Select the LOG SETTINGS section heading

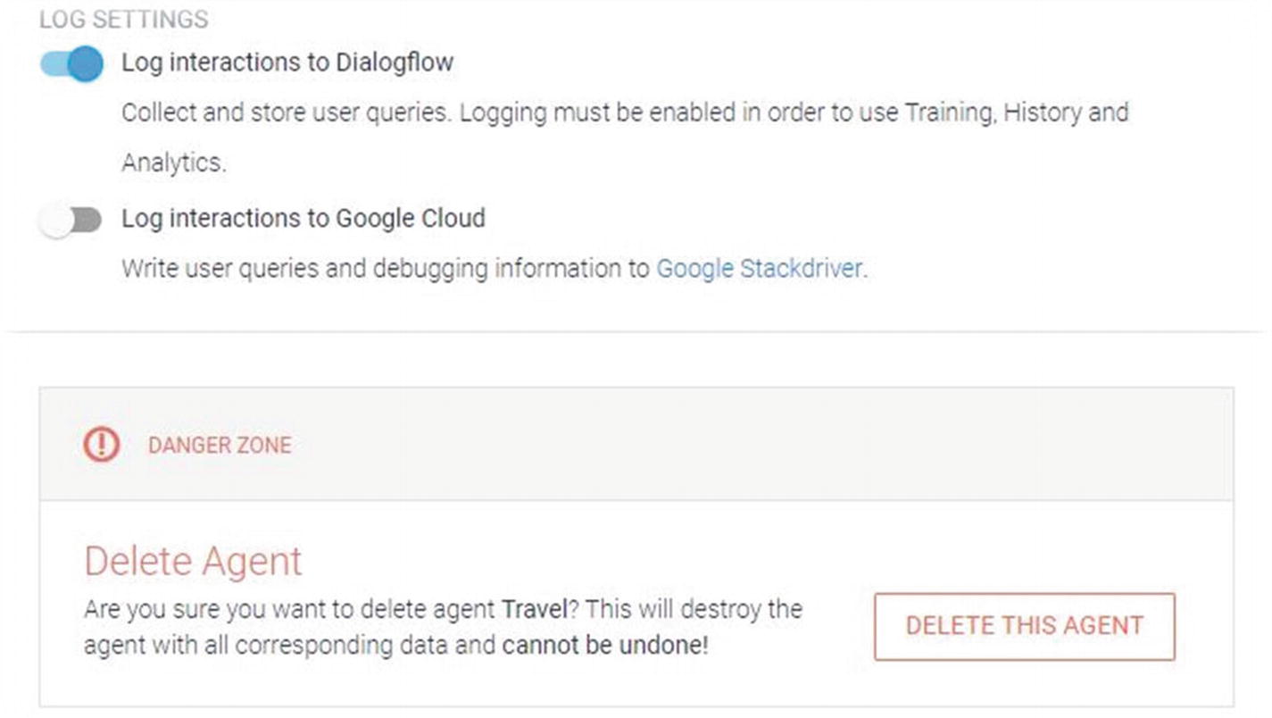pos(124,19)
